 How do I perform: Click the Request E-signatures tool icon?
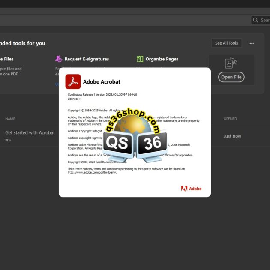click(x=59, y=59)
